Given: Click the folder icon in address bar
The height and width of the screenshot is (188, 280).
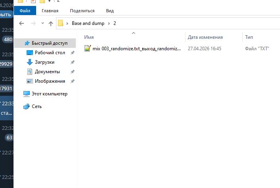Looking at the screenshot, I should [x=60, y=23].
